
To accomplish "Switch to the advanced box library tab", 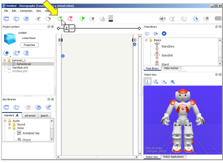I will [30, 115].
